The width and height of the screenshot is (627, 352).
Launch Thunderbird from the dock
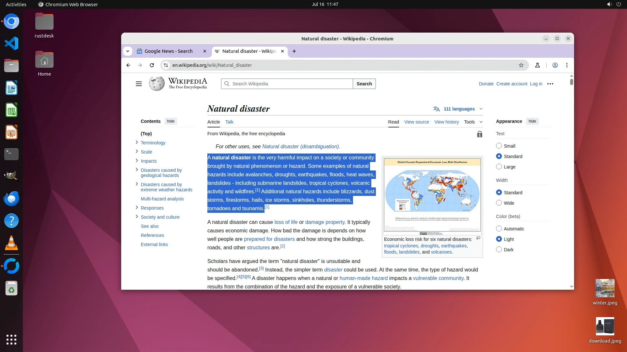click(11, 198)
